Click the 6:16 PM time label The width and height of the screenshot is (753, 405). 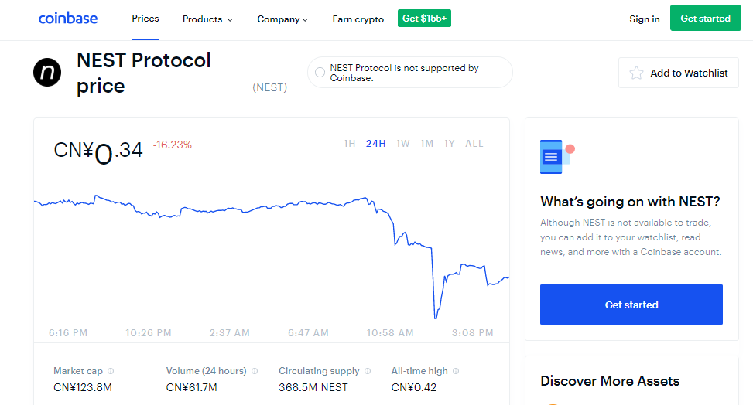(x=68, y=333)
